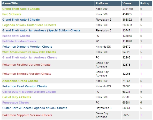Screen dimensions: 153x120
Task: Open Pokemon Sapphire Version Cheats link
Action: [27, 115]
